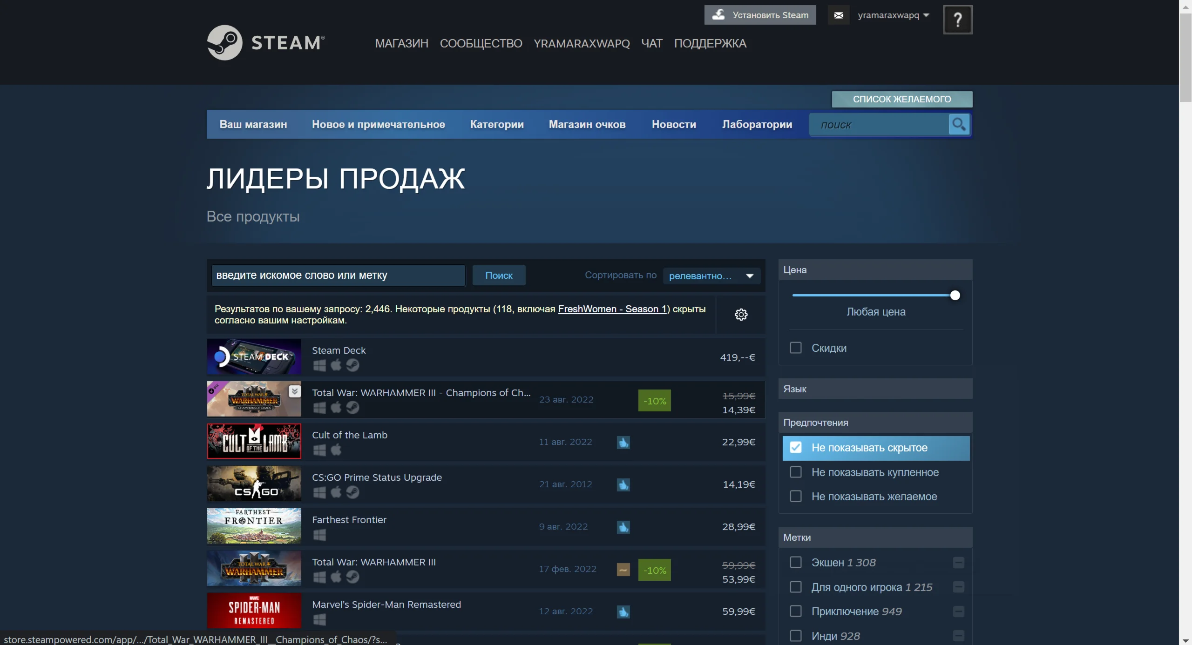Click the wishlist dropdown icon on Champions of Chaos thumbnail
The width and height of the screenshot is (1192, 645).
point(294,391)
